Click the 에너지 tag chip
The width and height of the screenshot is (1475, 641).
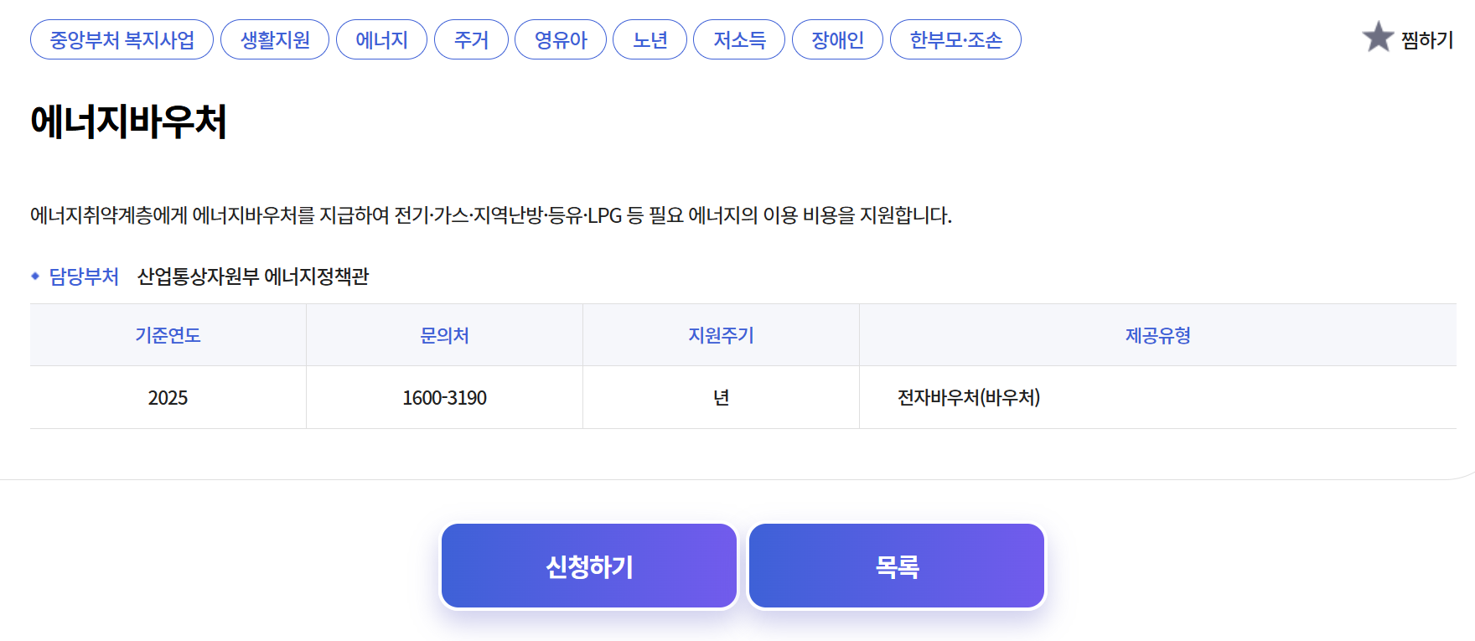click(381, 40)
